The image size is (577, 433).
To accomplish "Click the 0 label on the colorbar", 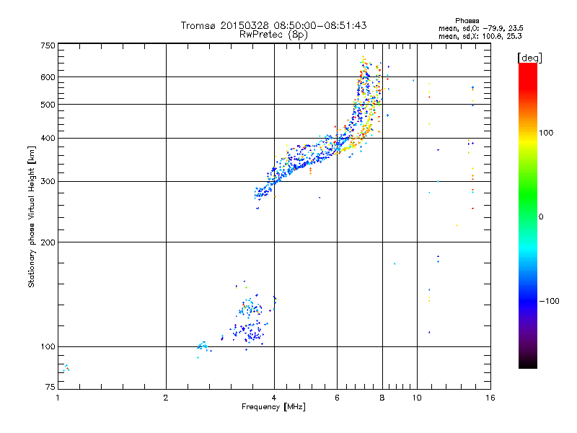I will 540,216.
